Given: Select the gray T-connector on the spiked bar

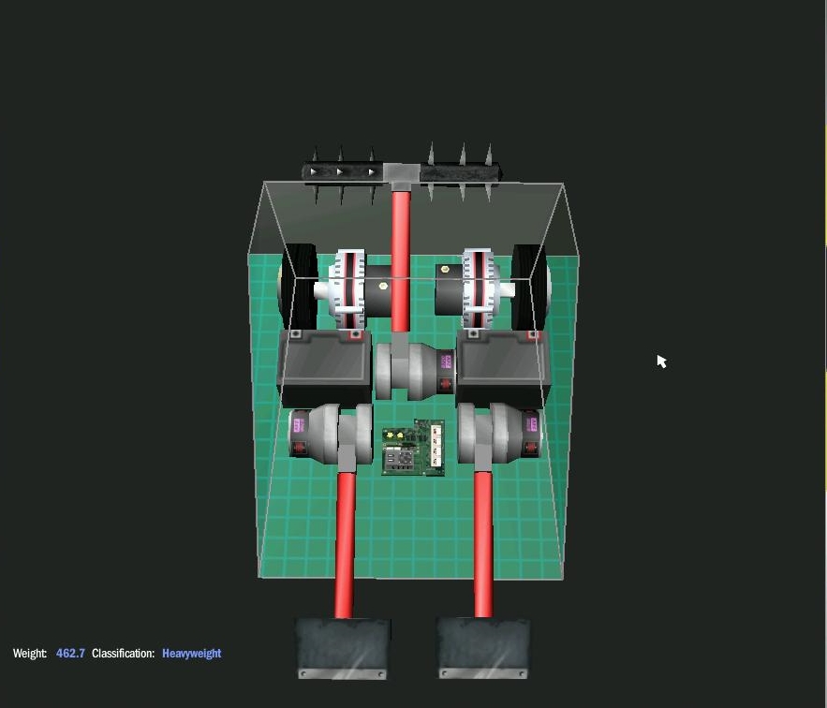Looking at the screenshot, I should coord(402,177).
